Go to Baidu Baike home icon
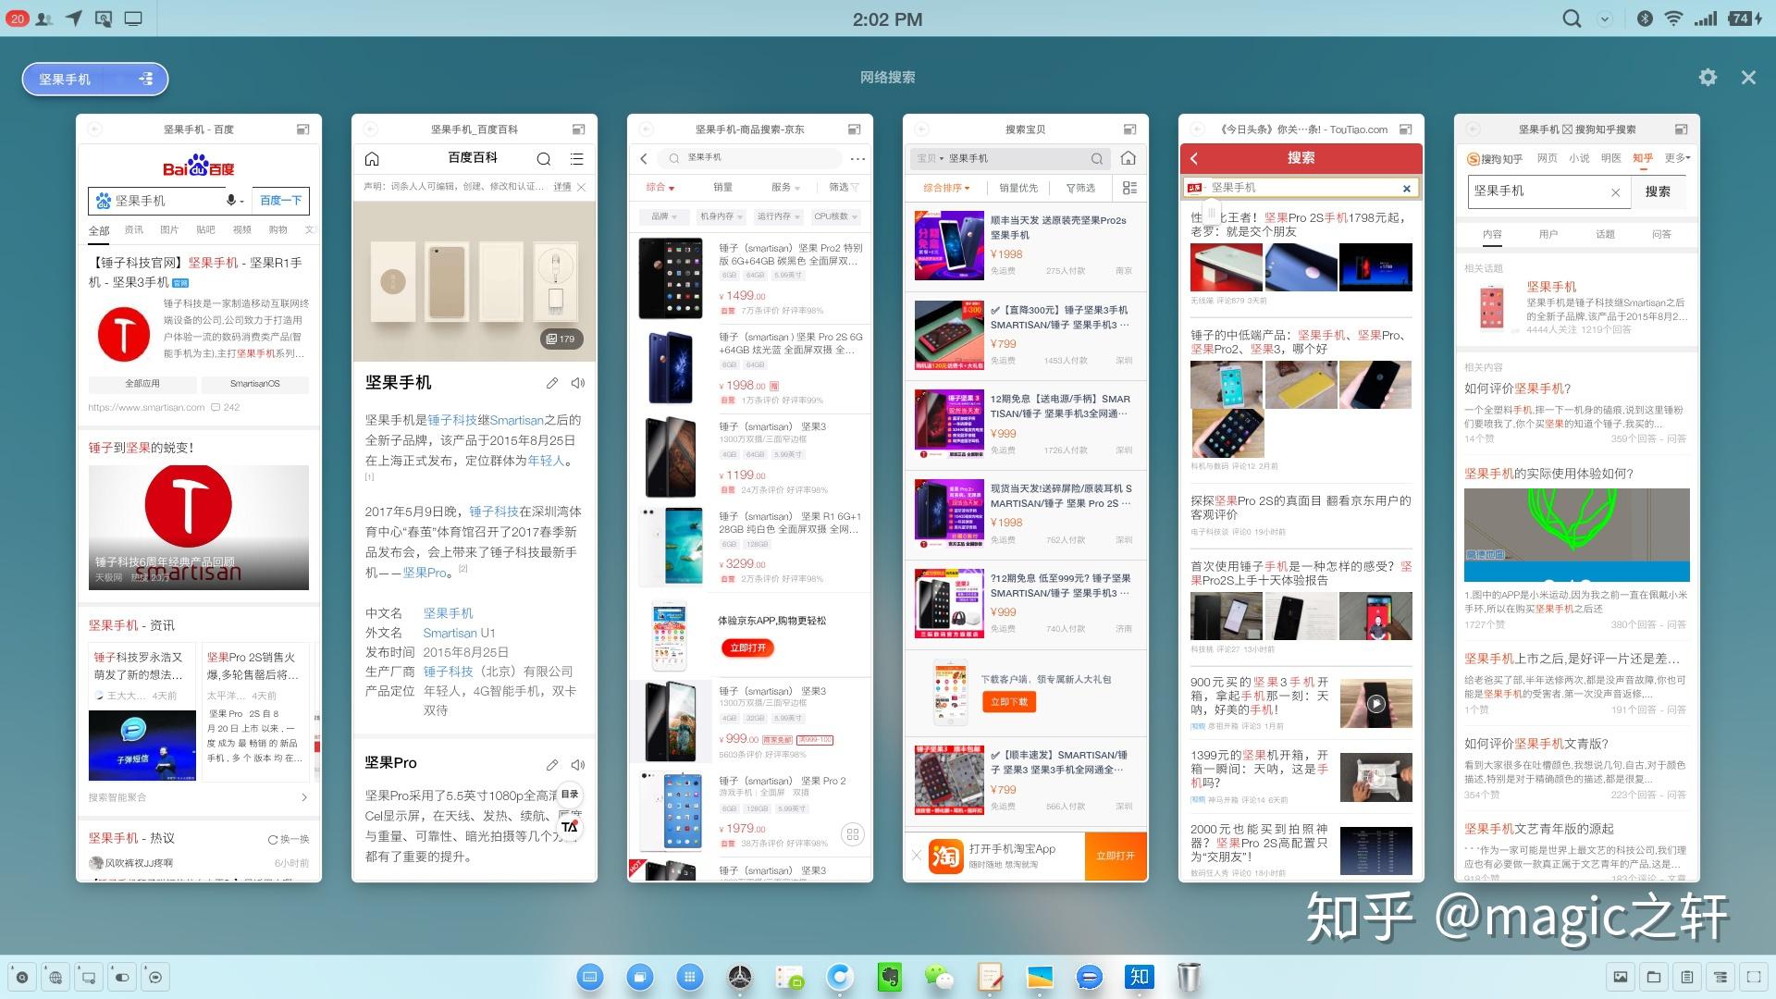The image size is (1776, 999). pyautogui.click(x=372, y=158)
